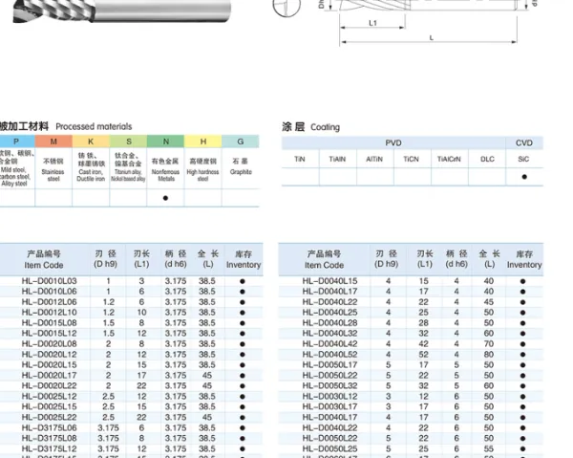
Task: Click the 'Nonferrous Metals' material label
Action: pos(165,175)
